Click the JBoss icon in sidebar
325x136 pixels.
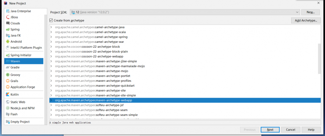click(x=8, y=17)
